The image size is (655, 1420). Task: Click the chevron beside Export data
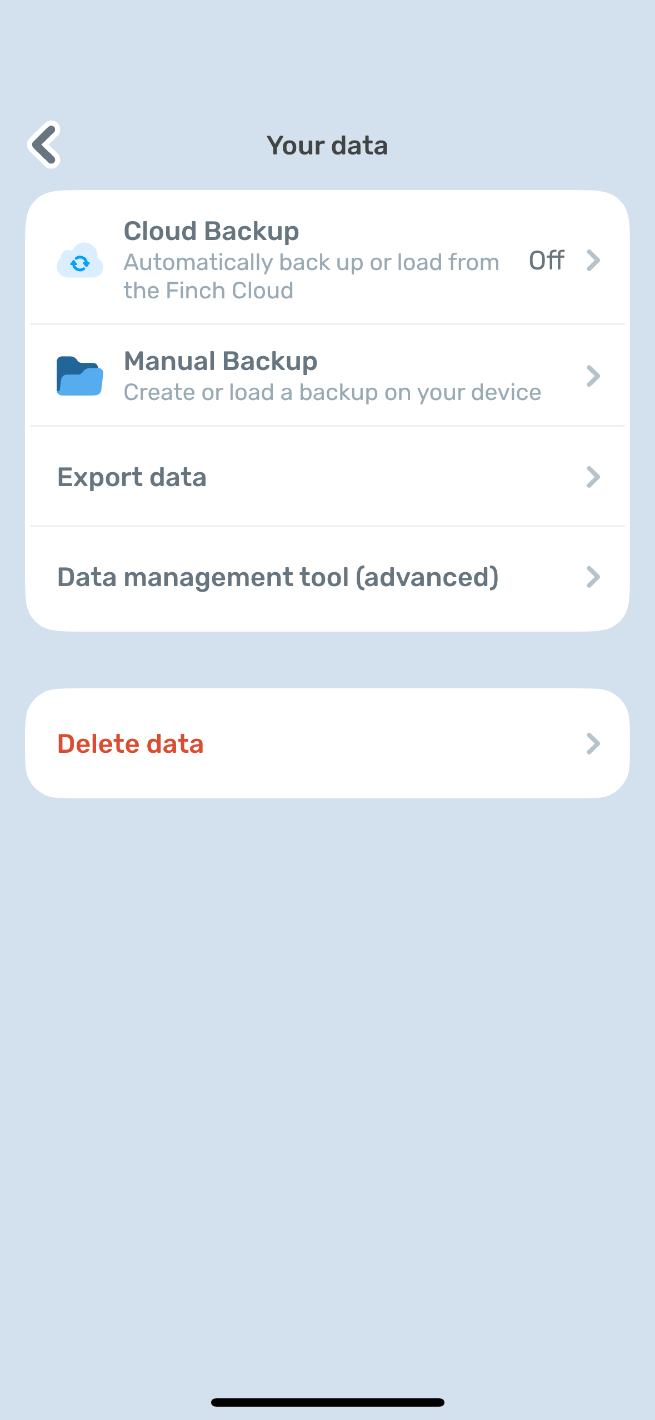593,477
